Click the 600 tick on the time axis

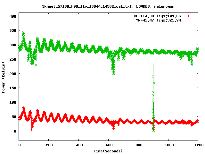tap(109, 145)
